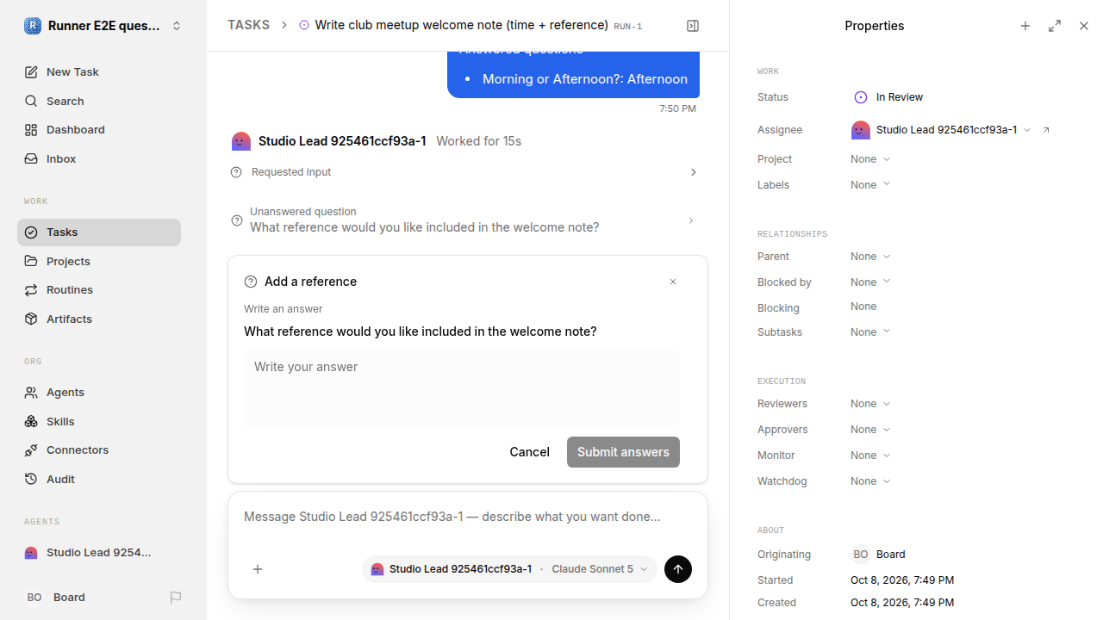
Task: Send message with the arrow button
Action: (678, 569)
